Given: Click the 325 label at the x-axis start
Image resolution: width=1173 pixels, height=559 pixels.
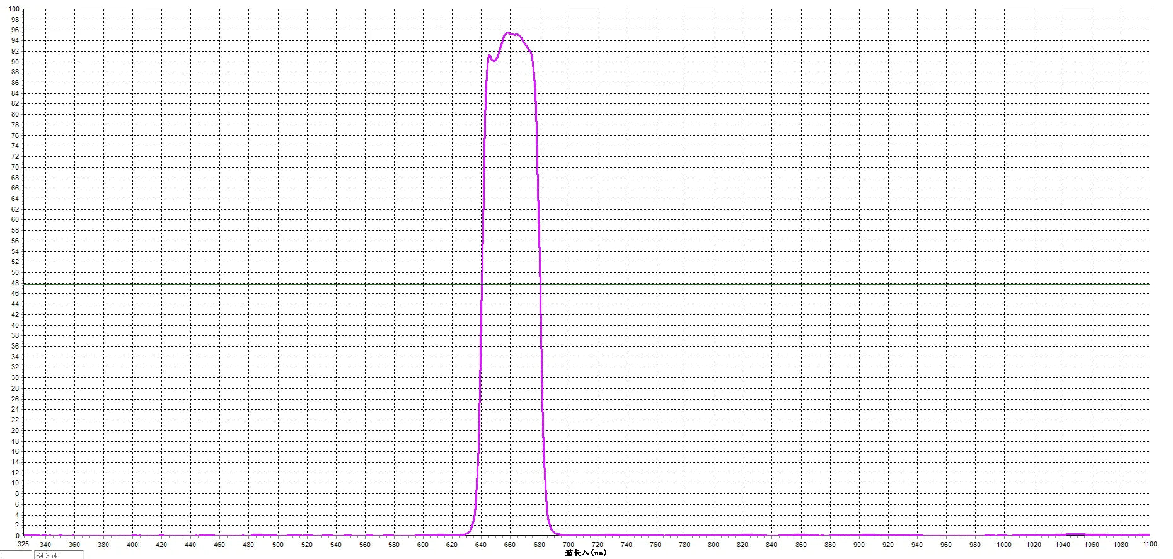Looking at the screenshot, I should [23, 544].
